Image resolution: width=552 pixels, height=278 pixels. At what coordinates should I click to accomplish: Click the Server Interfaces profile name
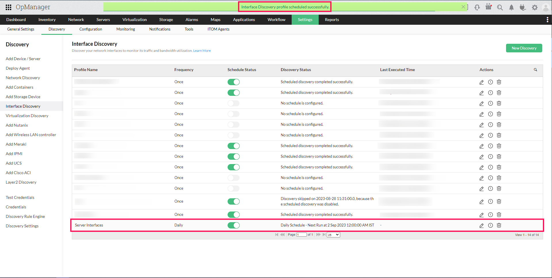pos(89,225)
